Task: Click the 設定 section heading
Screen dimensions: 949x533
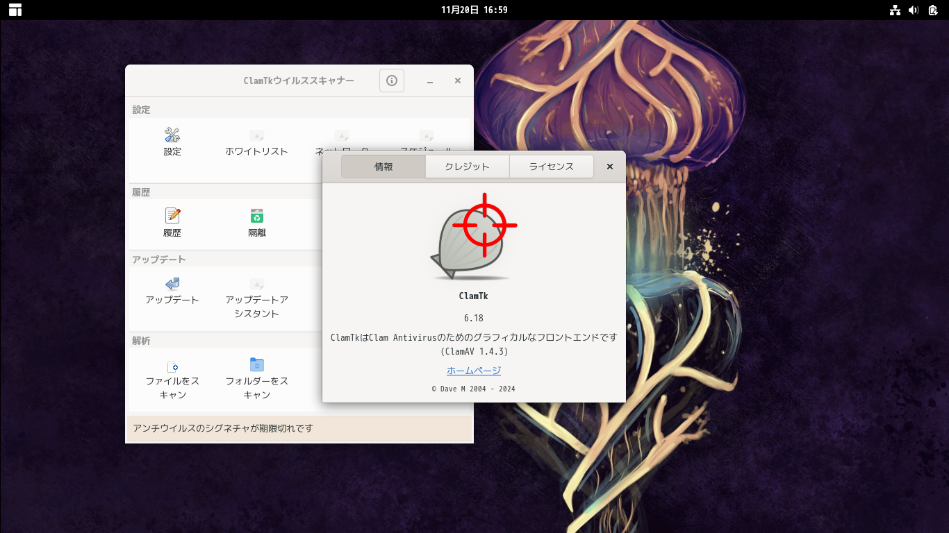Action: tap(141, 110)
